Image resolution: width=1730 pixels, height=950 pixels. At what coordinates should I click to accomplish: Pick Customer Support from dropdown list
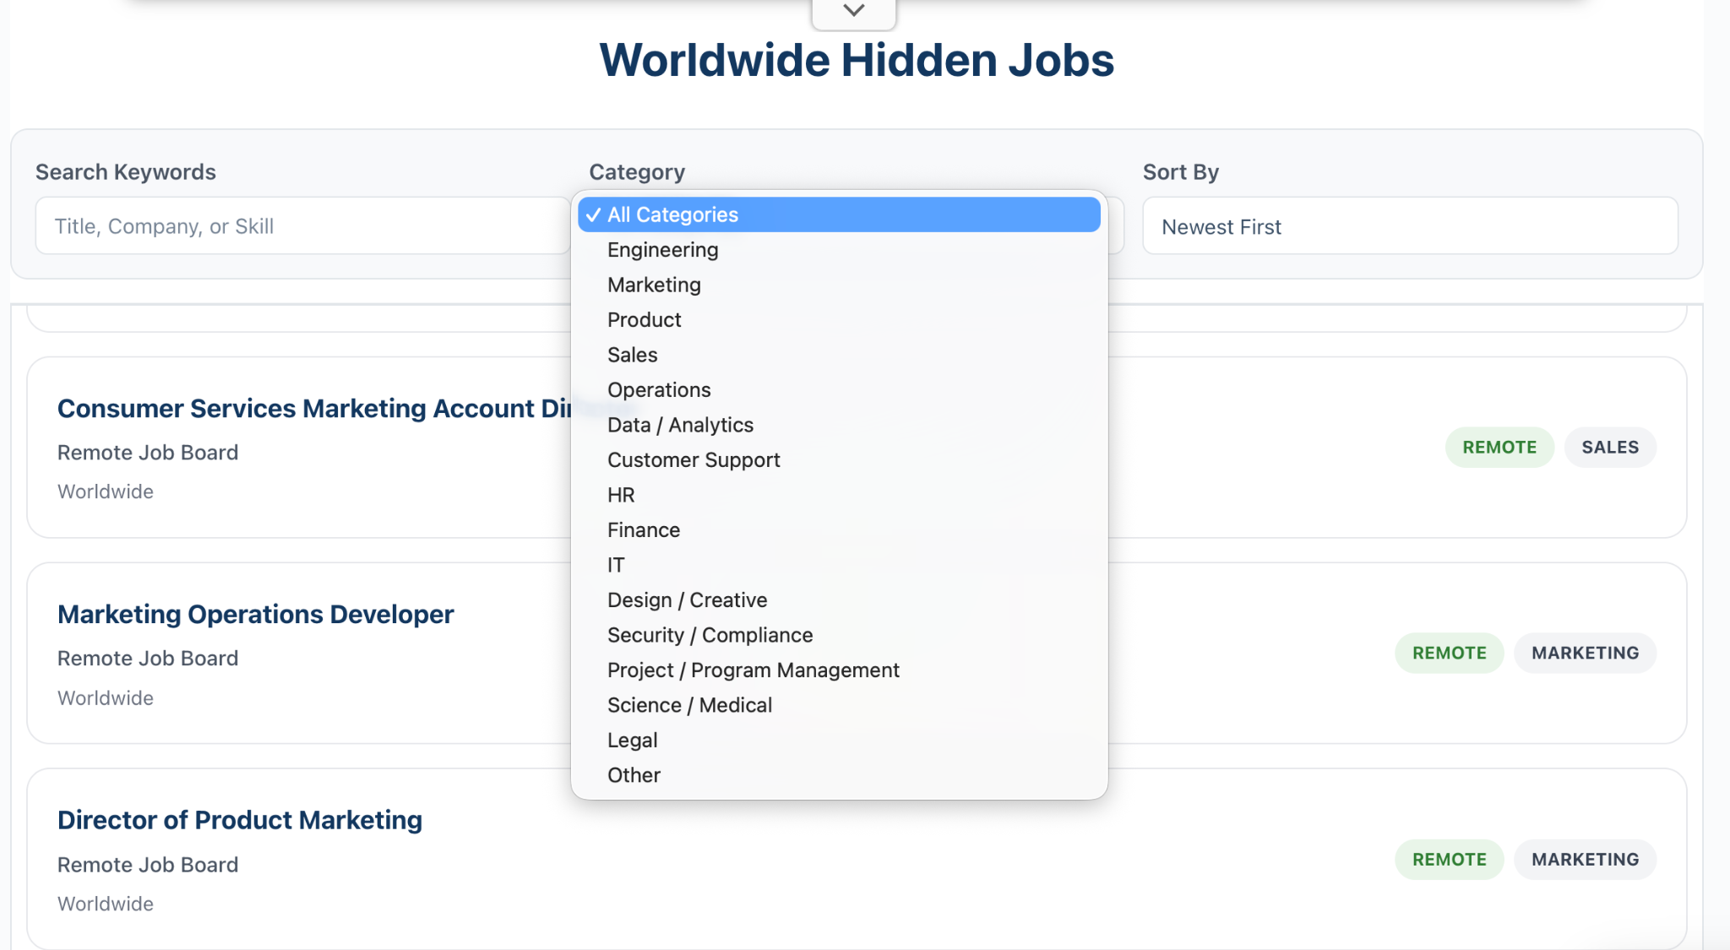pyautogui.click(x=839, y=460)
